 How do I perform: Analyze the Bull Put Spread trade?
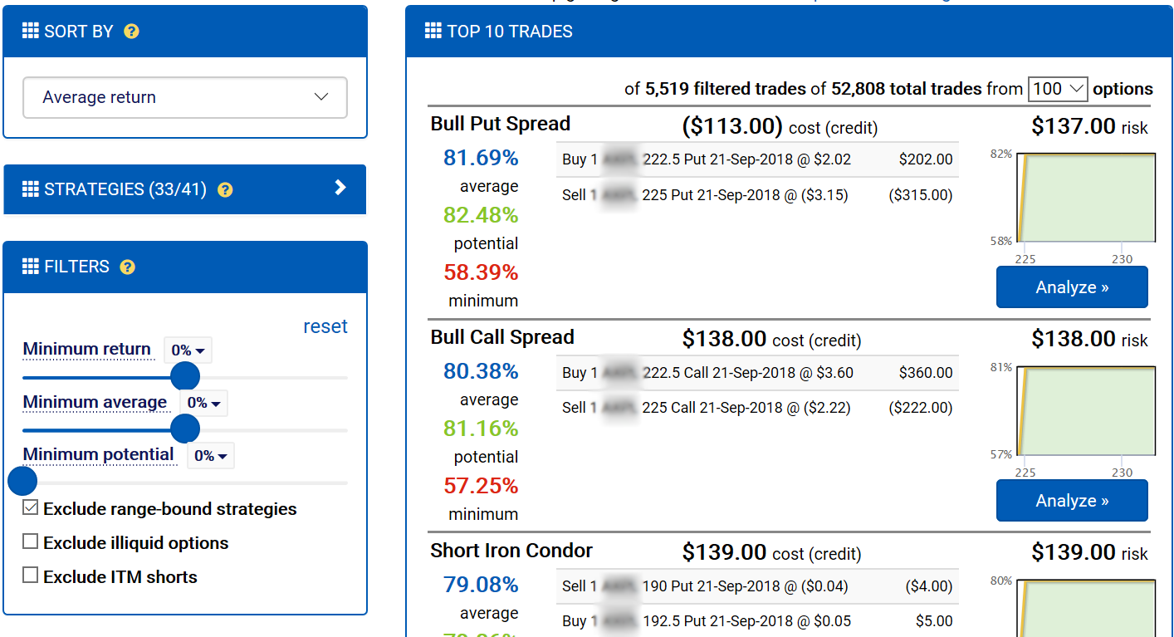coord(1072,287)
